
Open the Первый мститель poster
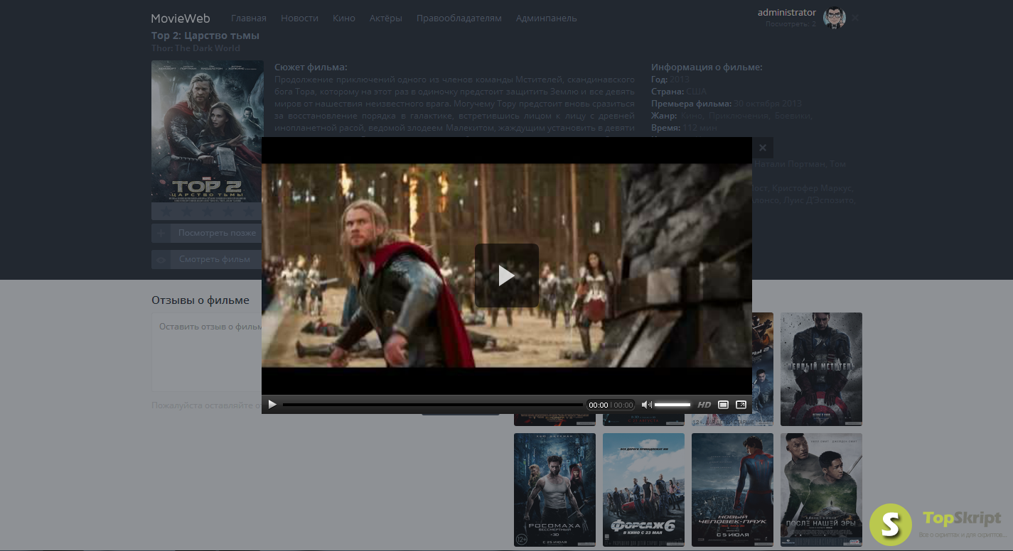pyautogui.click(x=821, y=369)
